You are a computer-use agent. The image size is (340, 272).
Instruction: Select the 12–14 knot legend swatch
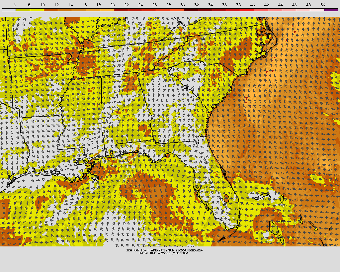click(65, 10)
